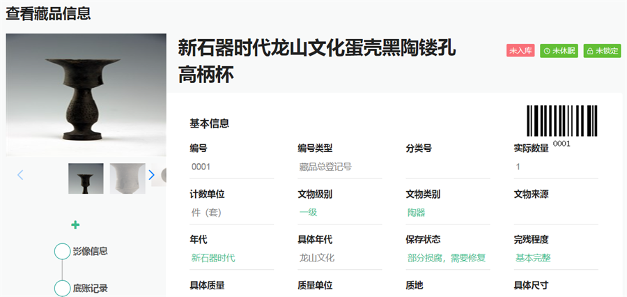627x297 pixels.
Task: Click the 分类号 label
Action: (x=419, y=148)
